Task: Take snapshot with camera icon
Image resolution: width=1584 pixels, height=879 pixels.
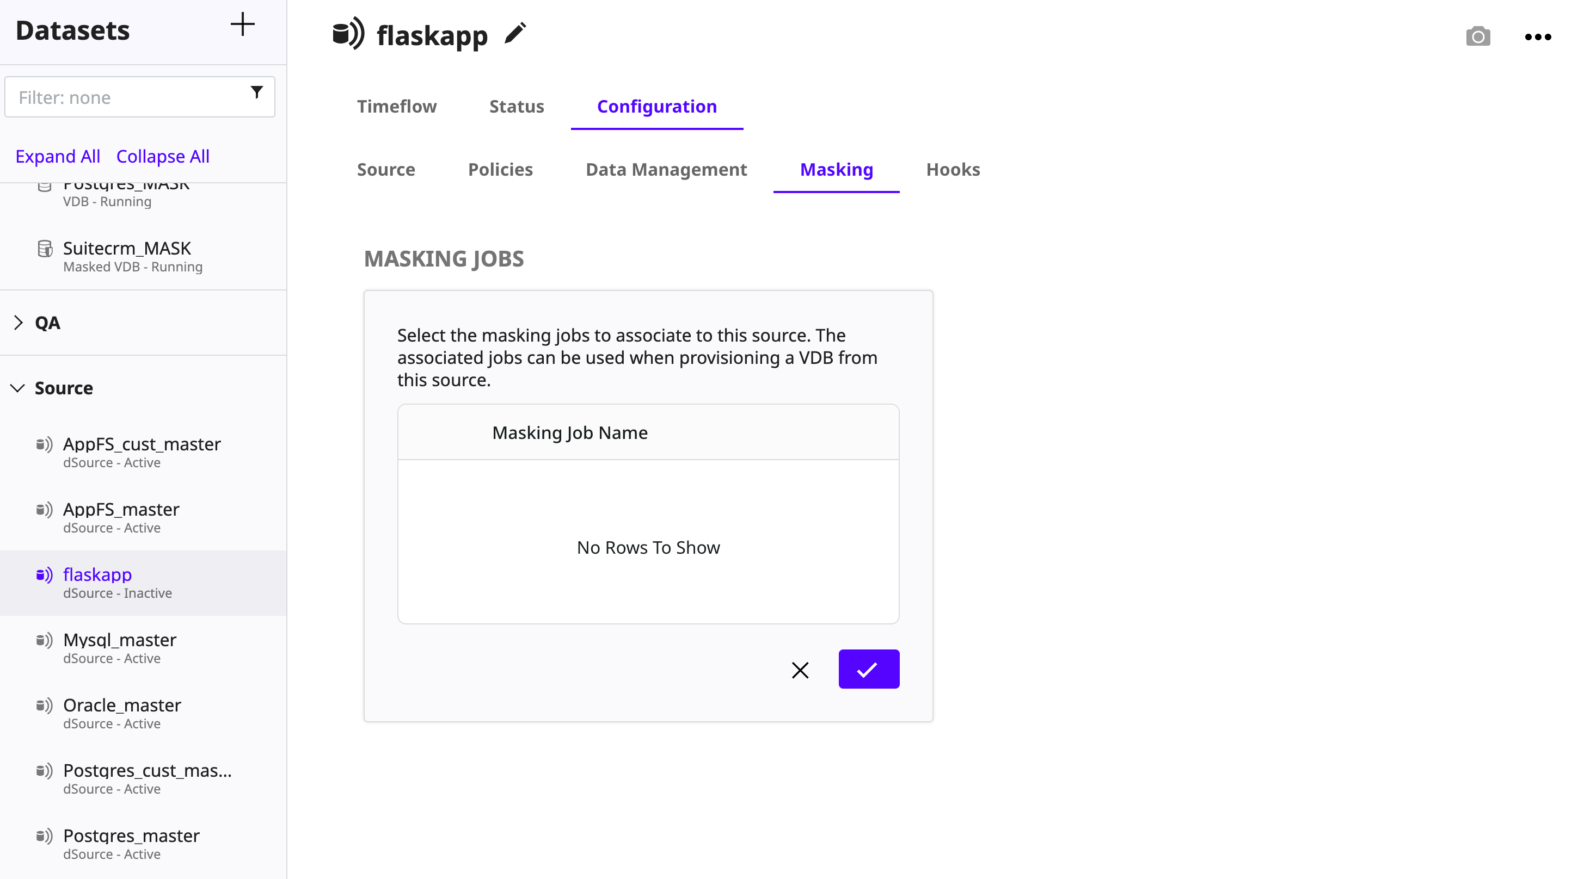Action: pos(1478,37)
